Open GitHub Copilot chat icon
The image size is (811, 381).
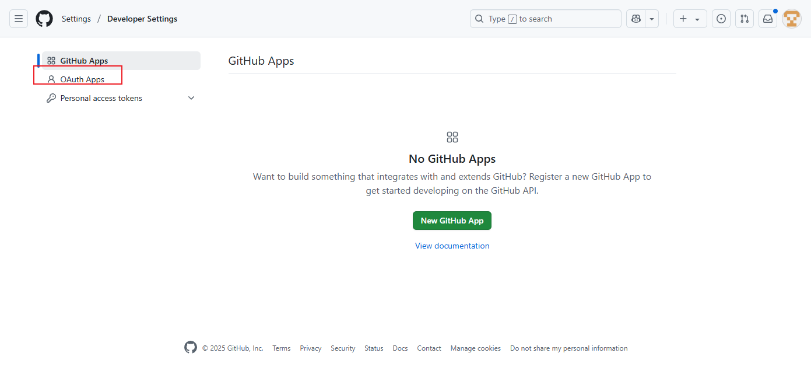coord(636,19)
